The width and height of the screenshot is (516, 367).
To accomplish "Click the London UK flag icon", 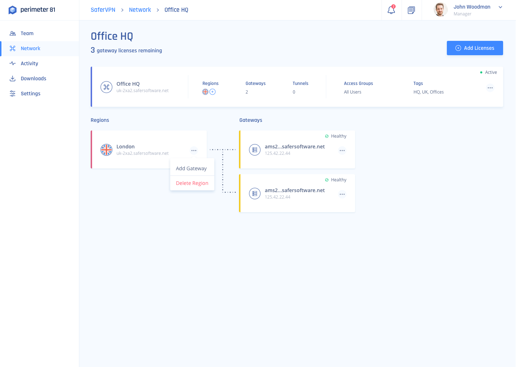I will click(x=106, y=150).
